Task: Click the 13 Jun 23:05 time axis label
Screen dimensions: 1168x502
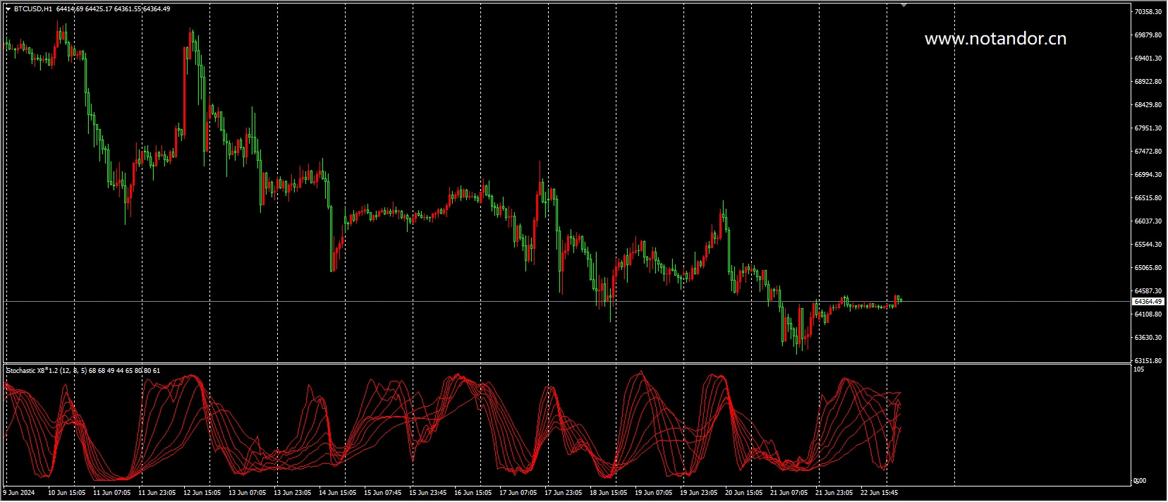Action: click(293, 493)
